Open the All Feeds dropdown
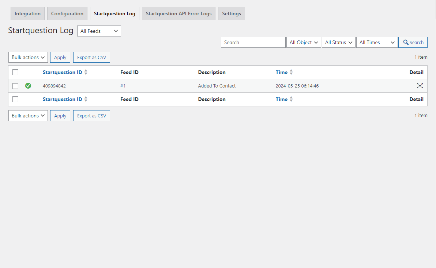The width and height of the screenshot is (436, 268). (99, 31)
